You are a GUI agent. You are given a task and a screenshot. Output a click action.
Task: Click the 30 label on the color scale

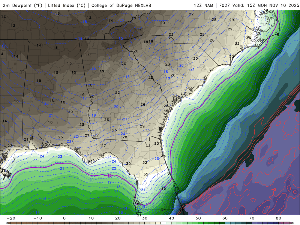[x=145, y=218]
